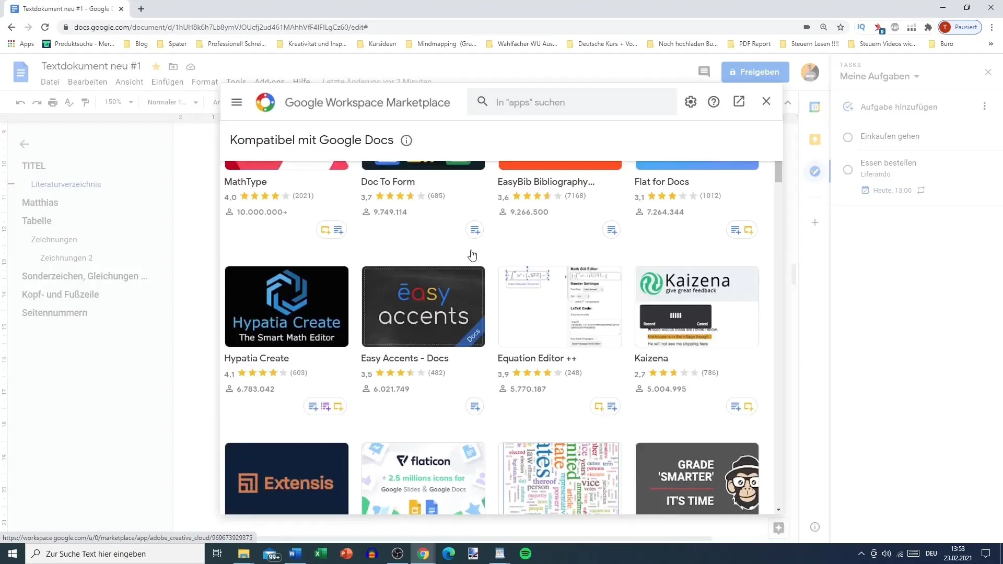Open the Bearbeiten menu
The height and width of the screenshot is (564, 1003).
click(87, 82)
